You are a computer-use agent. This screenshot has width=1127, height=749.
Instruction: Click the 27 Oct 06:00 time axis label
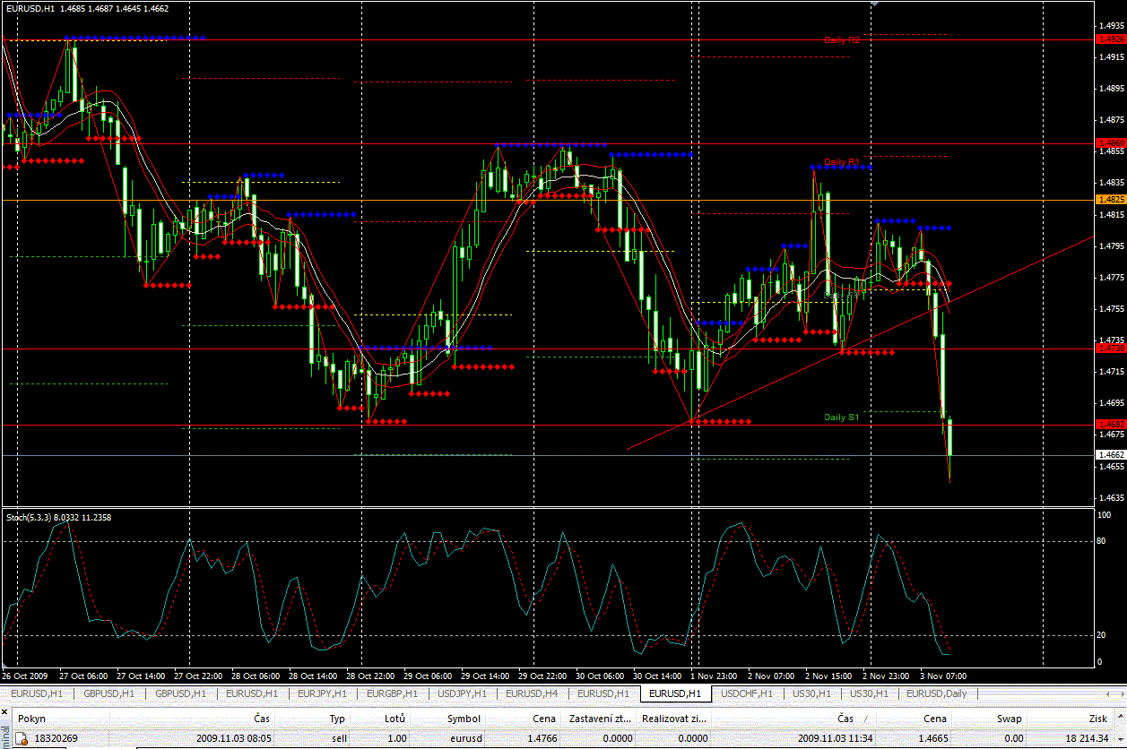84,676
